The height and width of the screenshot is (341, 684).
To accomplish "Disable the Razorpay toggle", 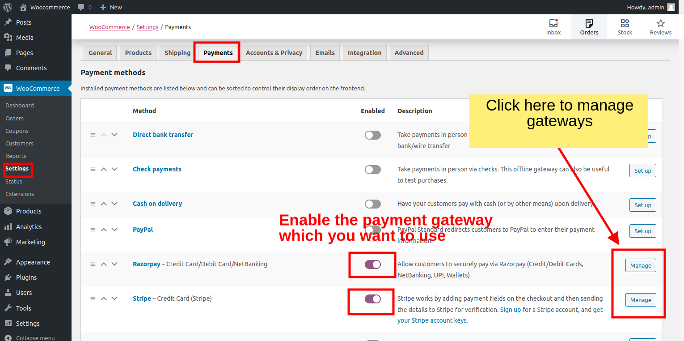I will click(372, 264).
